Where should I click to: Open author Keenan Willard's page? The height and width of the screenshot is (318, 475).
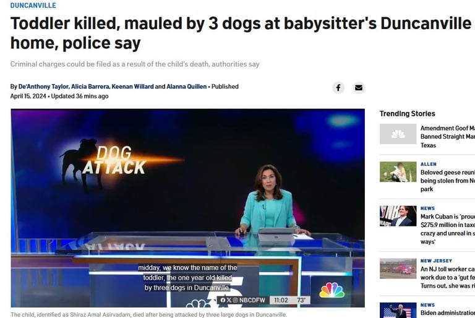click(x=133, y=87)
